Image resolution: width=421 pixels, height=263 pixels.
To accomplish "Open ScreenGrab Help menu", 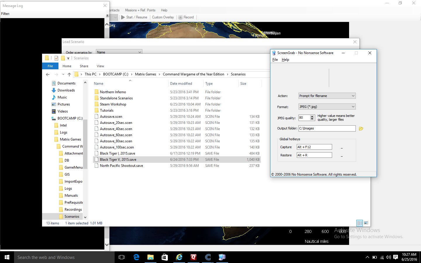I will (x=285, y=60).
